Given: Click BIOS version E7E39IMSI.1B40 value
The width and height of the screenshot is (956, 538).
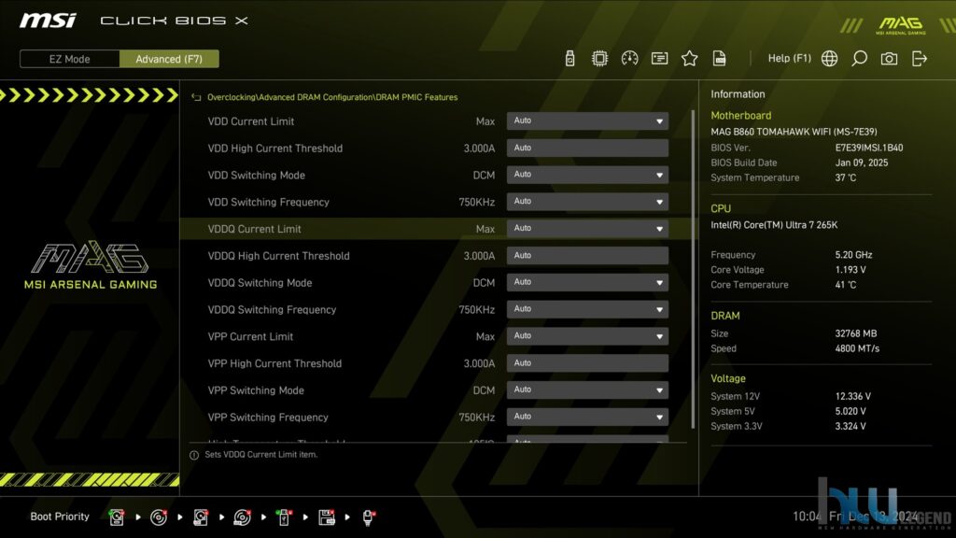Looking at the screenshot, I should point(869,148).
